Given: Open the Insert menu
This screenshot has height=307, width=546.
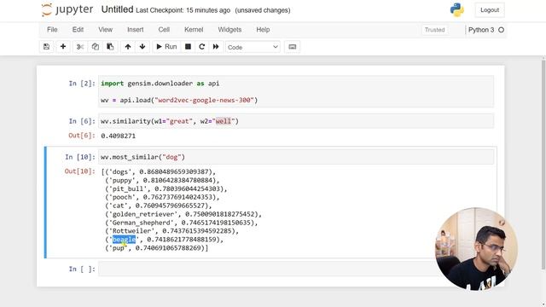Looking at the screenshot, I should coord(136,30).
